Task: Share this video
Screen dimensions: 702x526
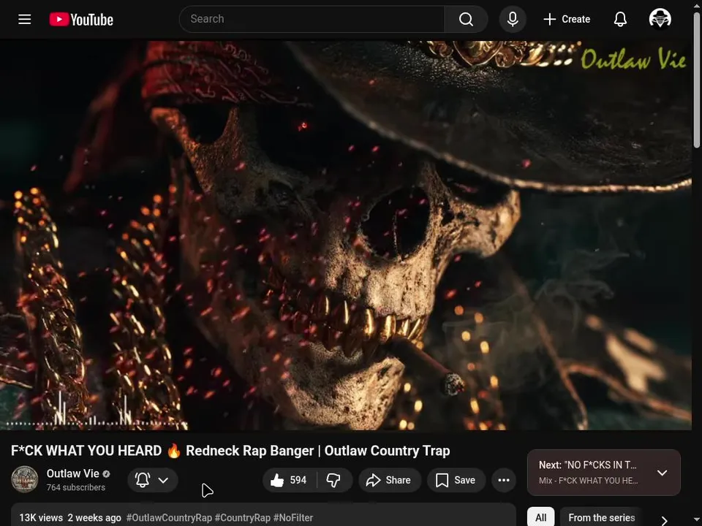Action: [x=388, y=480]
